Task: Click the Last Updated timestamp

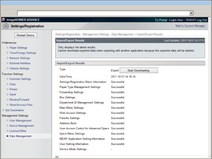Action: 184,41
